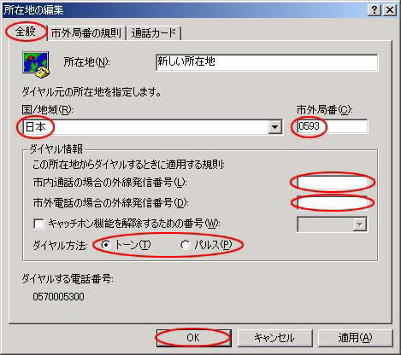401x355 pixels.
Task: Open the 通話カード tab
Action: point(154,33)
